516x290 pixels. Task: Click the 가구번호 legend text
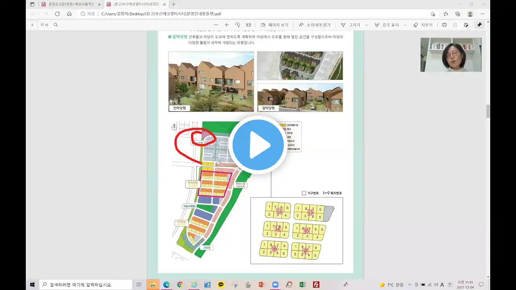[313, 193]
